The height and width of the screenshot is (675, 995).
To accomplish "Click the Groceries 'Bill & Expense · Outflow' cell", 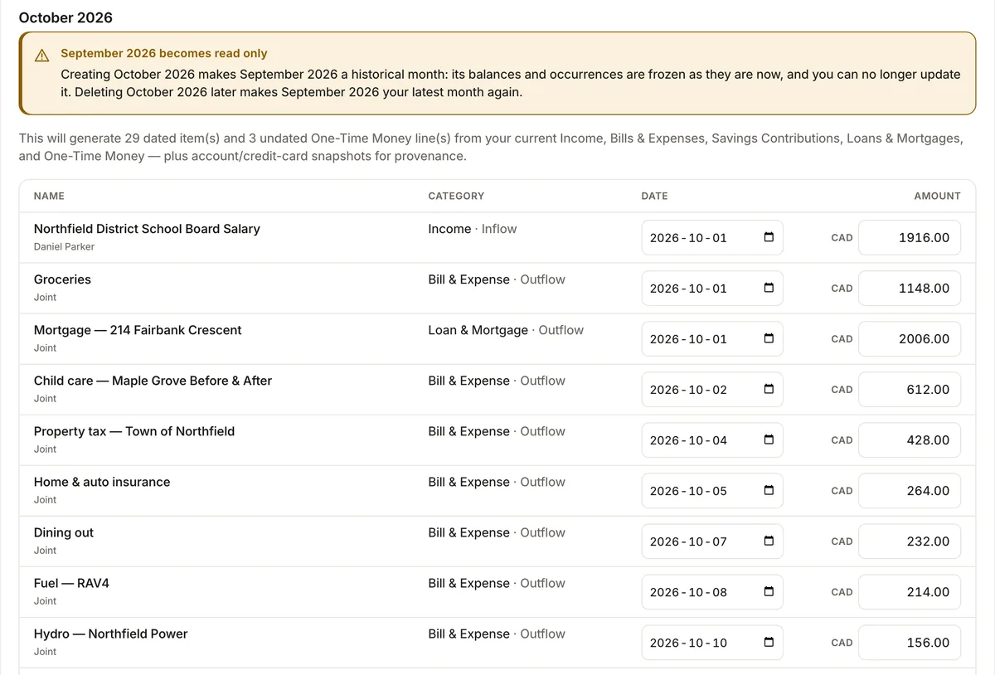I will (497, 279).
